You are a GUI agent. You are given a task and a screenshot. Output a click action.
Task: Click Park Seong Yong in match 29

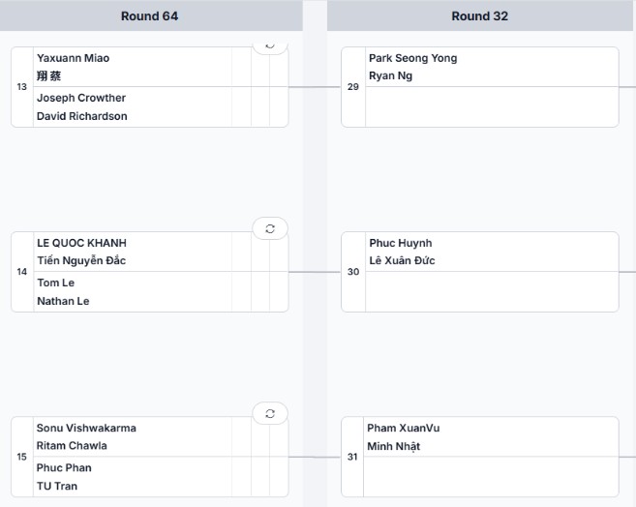(x=412, y=58)
